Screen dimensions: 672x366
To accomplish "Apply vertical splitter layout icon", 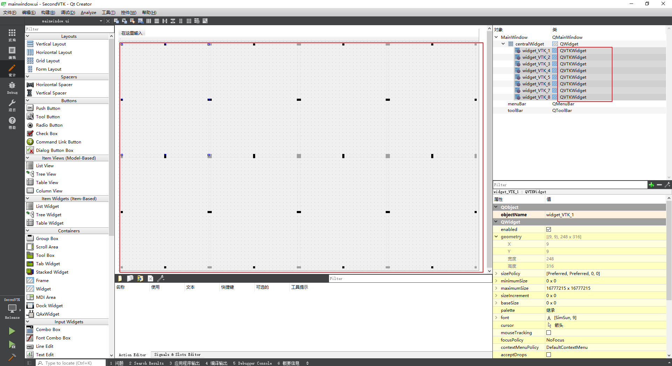I will coord(173,21).
